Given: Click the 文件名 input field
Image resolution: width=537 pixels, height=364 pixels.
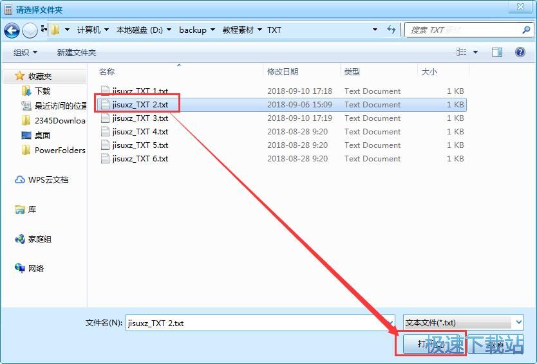Looking at the screenshot, I should coord(260,323).
